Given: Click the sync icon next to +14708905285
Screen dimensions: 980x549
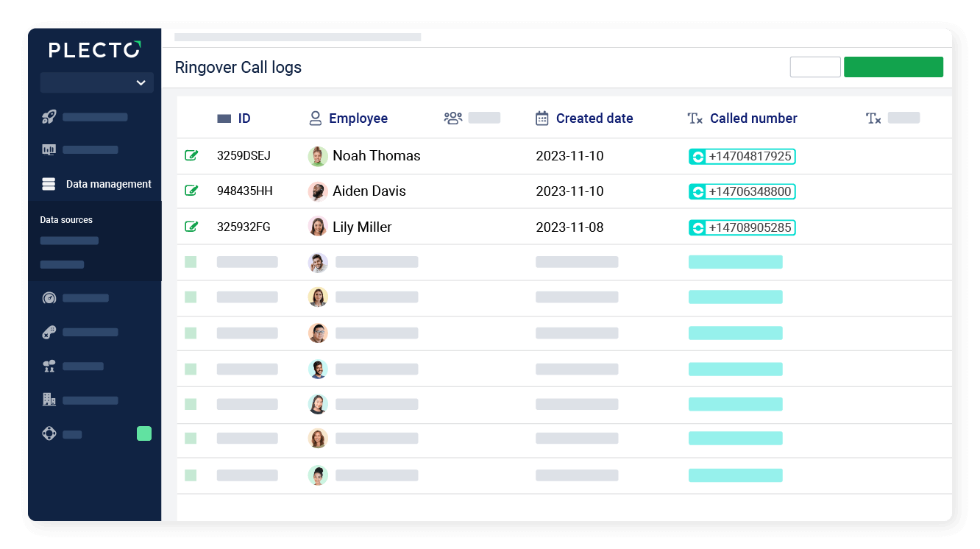Looking at the screenshot, I should tap(697, 227).
